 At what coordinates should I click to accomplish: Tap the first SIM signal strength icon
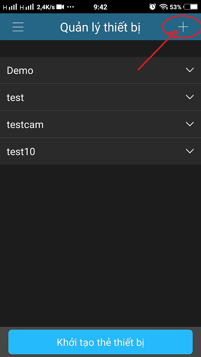(10, 7)
